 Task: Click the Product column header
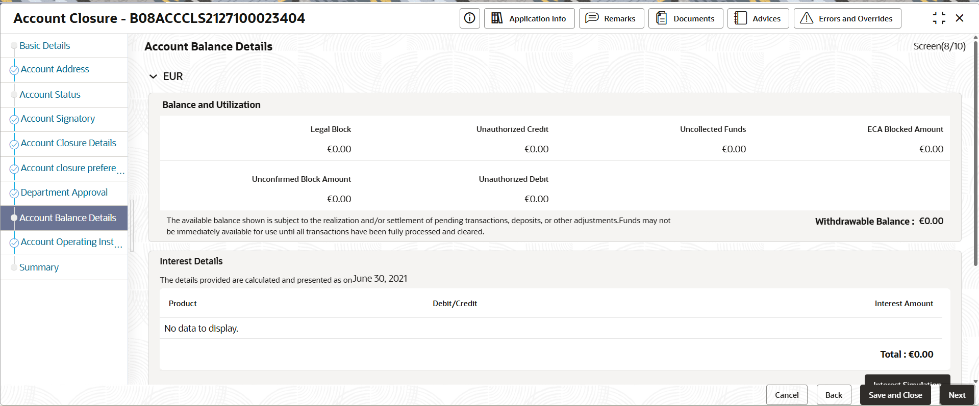click(183, 304)
